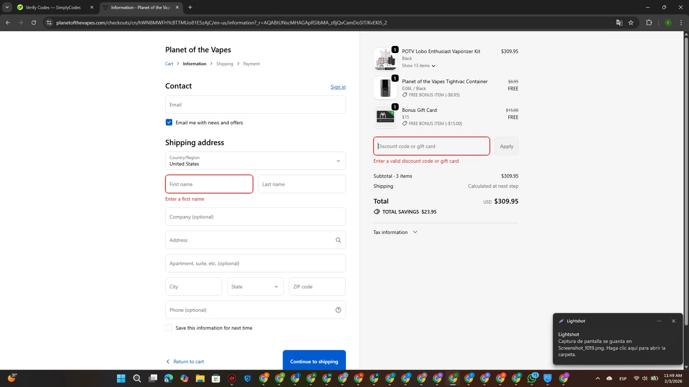Proceed with Continue to shipping button
The width and height of the screenshot is (689, 387).
pyautogui.click(x=314, y=361)
